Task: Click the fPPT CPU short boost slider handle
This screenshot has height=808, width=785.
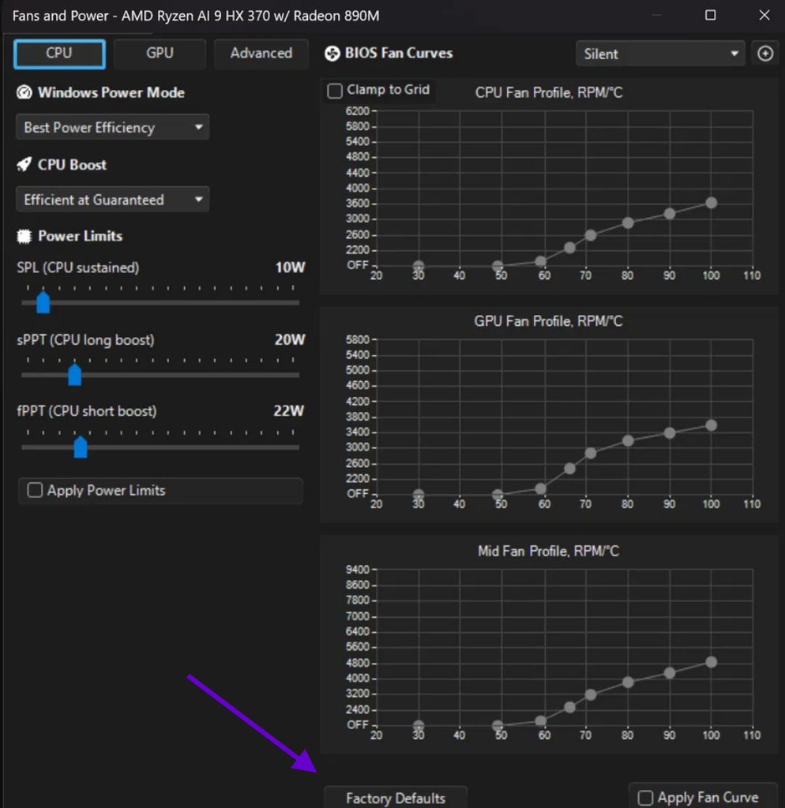Action: point(81,447)
